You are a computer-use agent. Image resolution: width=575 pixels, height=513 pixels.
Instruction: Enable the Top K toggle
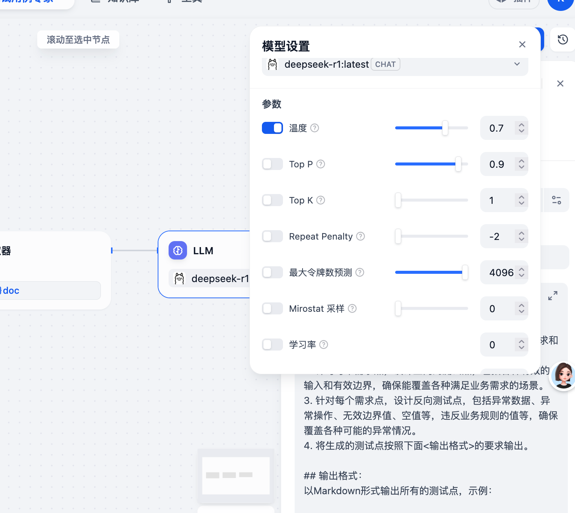point(272,200)
